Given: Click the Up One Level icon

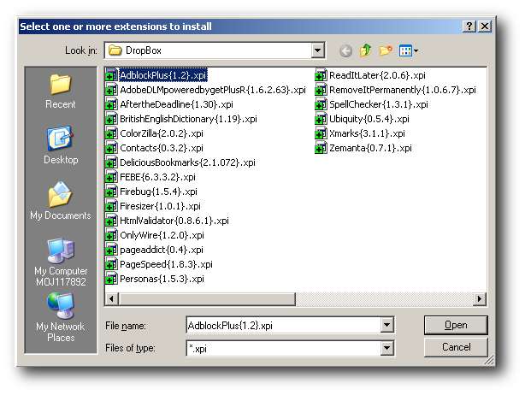Looking at the screenshot, I should point(366,51).
